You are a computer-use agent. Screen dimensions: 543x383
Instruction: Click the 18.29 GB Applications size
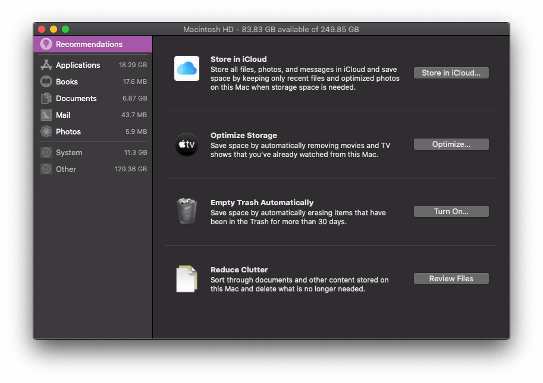coord(133,65)
